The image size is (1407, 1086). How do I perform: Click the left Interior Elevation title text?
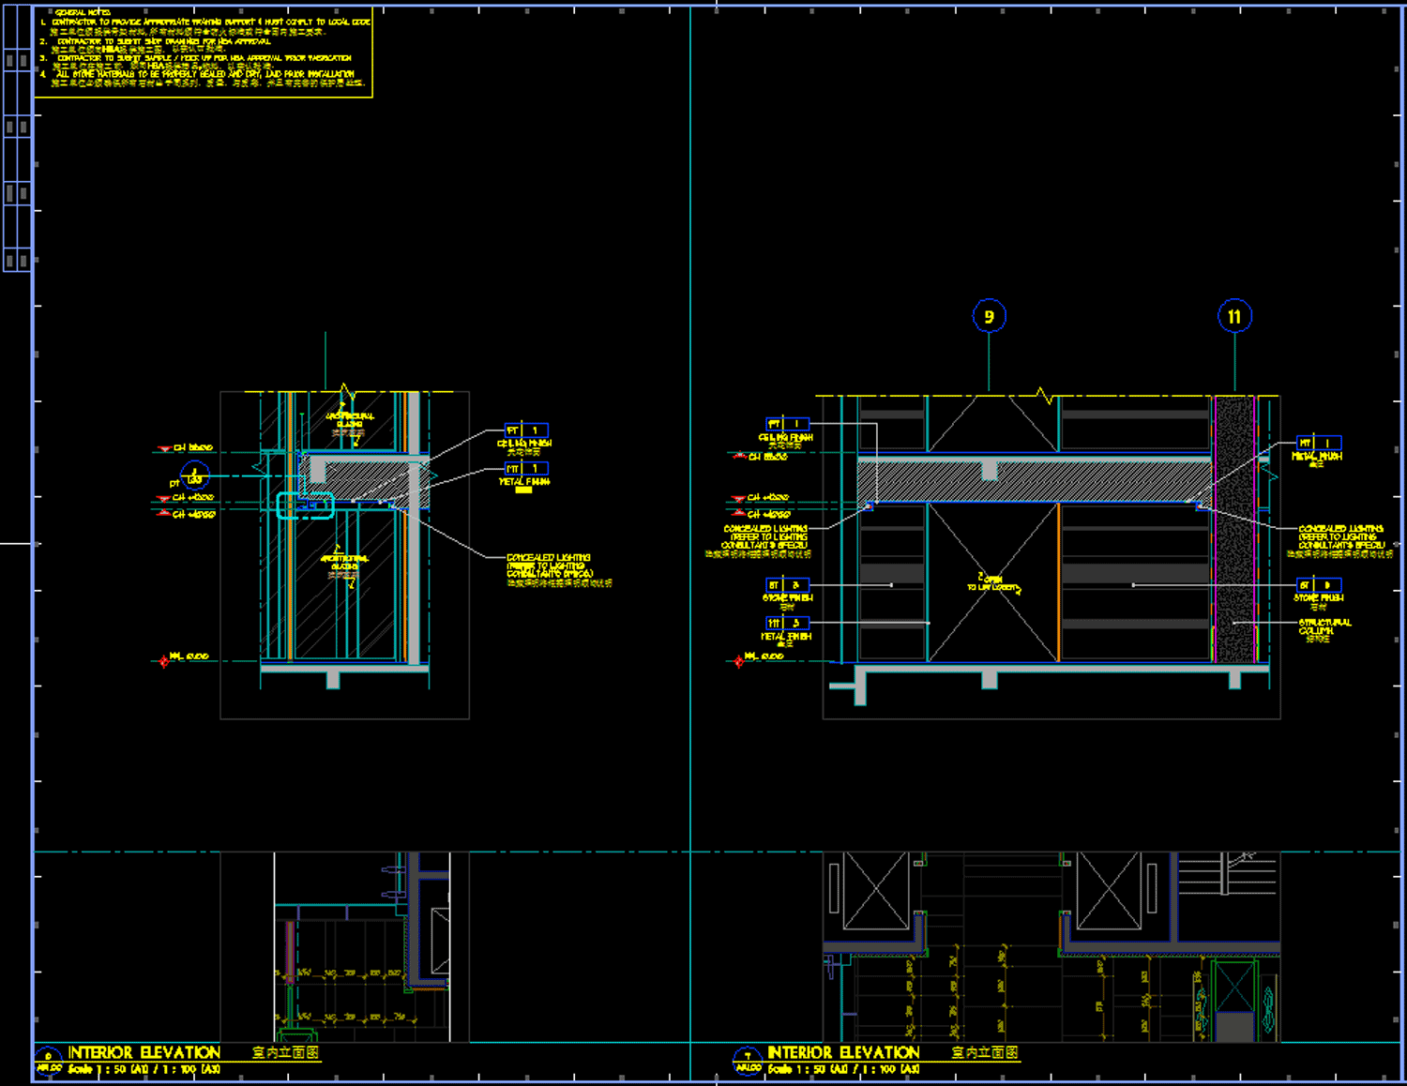(144, 1052)
